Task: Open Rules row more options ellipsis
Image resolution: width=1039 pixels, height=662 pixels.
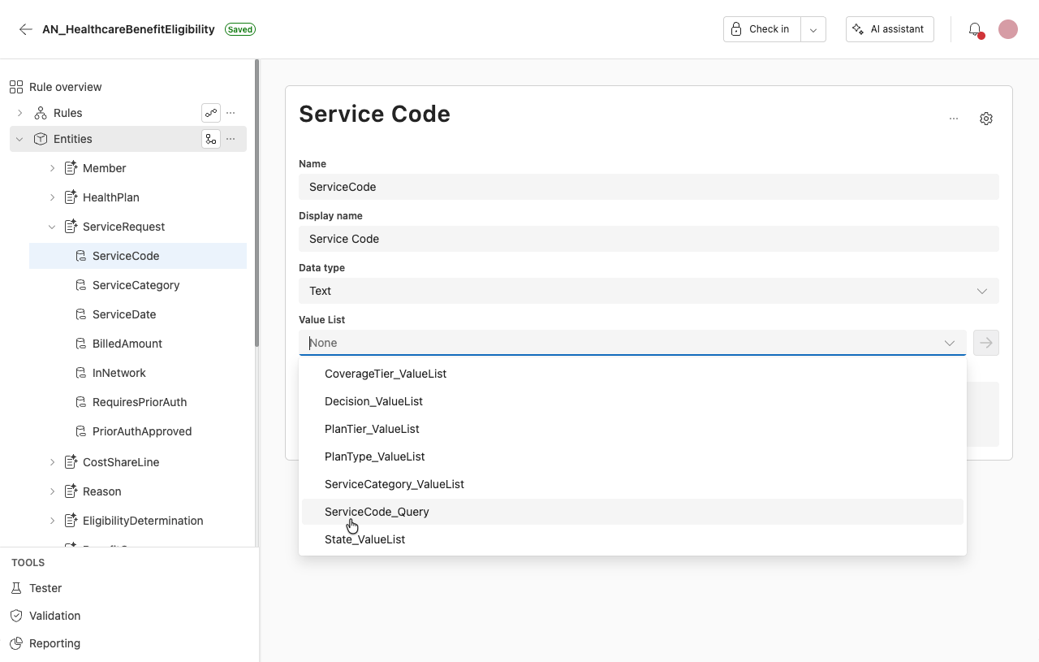Action: tap(231, 113)
